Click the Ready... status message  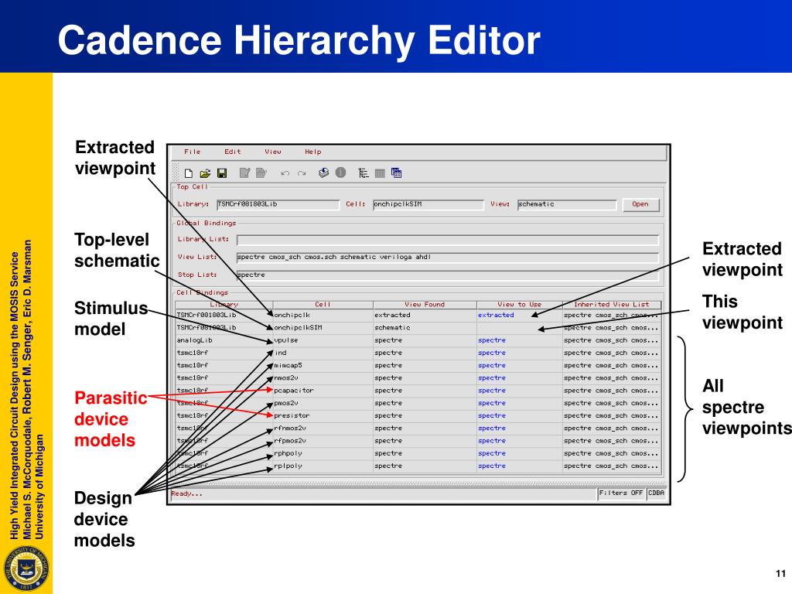pyautogui.click(x=187, y=493)
